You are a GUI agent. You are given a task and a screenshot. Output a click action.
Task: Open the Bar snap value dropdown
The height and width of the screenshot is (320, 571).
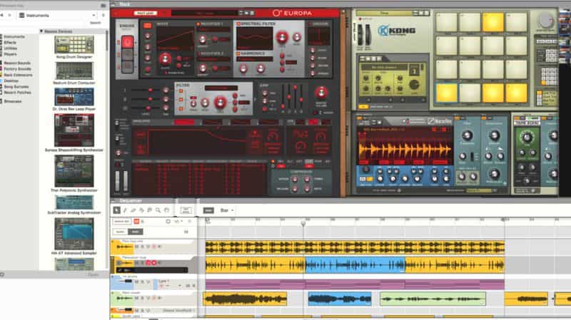point(227,210)
